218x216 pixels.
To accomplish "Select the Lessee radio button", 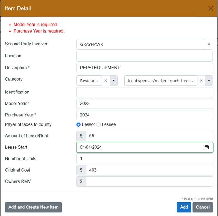I will tap(98, 124).
